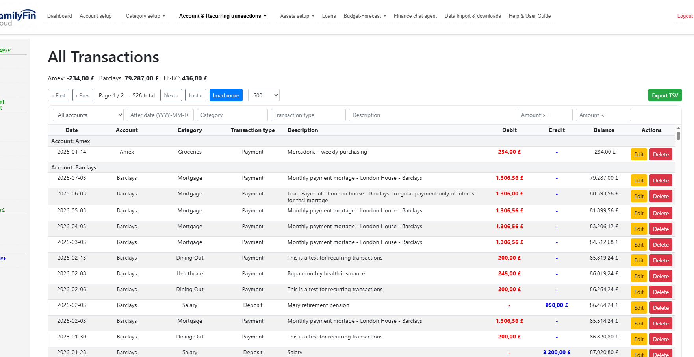This screenshot has width=694, height=357.
Task: Focus the Description filter field
Action: [432, 115]
